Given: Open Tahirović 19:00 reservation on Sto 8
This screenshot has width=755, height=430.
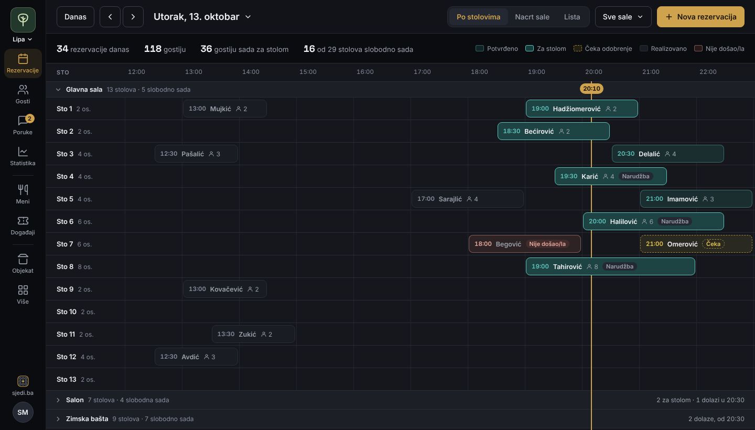Looking at the screenshot, I should [610, 266].
